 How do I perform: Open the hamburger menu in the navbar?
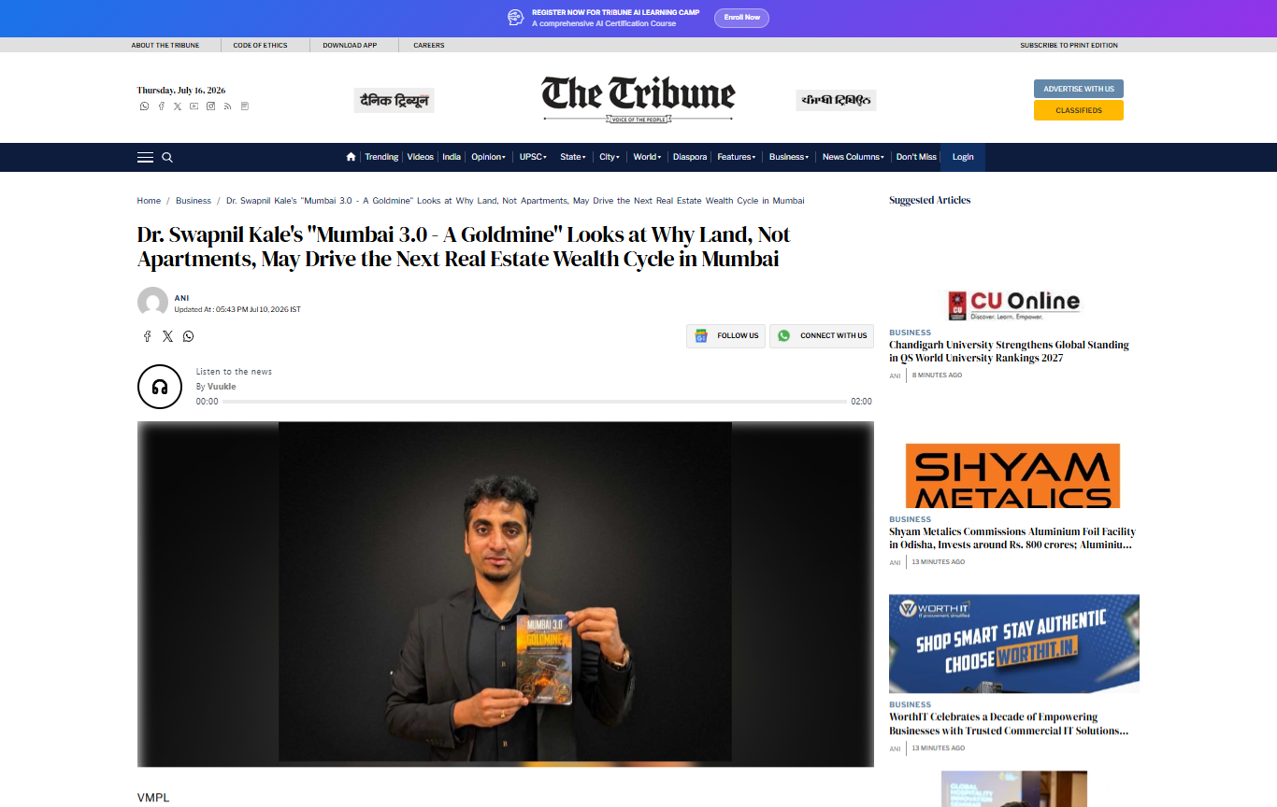[145, 157]
